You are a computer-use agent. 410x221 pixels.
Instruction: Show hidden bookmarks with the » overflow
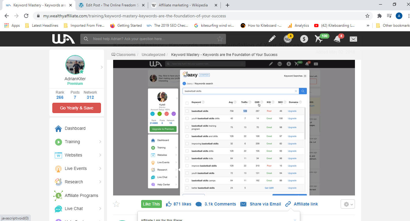pos(368,26)
